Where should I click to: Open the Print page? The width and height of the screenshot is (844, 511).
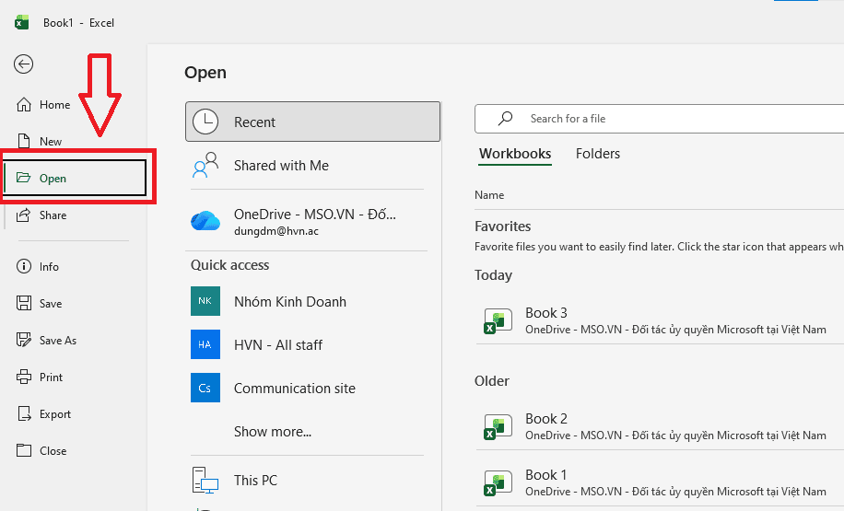[51, 377]
